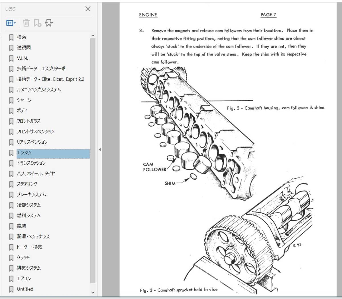The image size is (342, 299).
Task: Click the bookmark list scroll-down arrow
Action: (93, 292)
